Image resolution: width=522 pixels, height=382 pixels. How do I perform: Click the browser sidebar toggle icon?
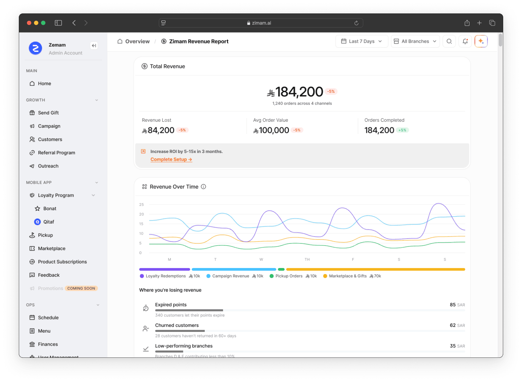coord(59,23)
